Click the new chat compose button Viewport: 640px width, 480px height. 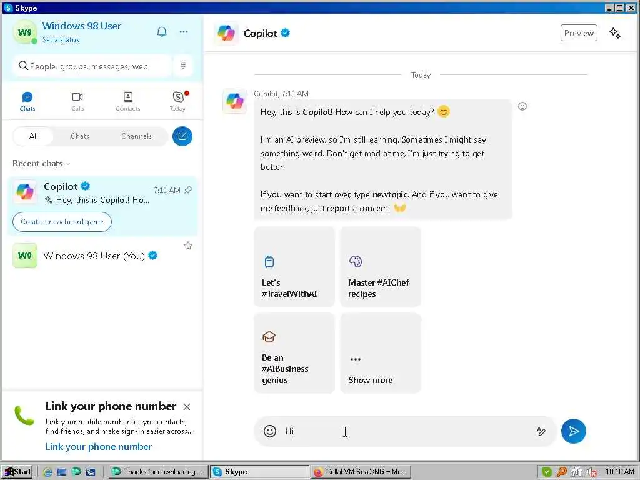(182, 136)
